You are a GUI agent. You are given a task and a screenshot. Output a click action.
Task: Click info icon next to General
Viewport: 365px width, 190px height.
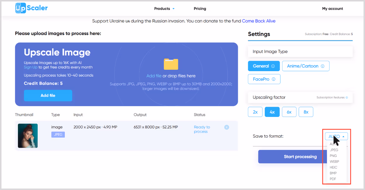[x=273, y=66]
